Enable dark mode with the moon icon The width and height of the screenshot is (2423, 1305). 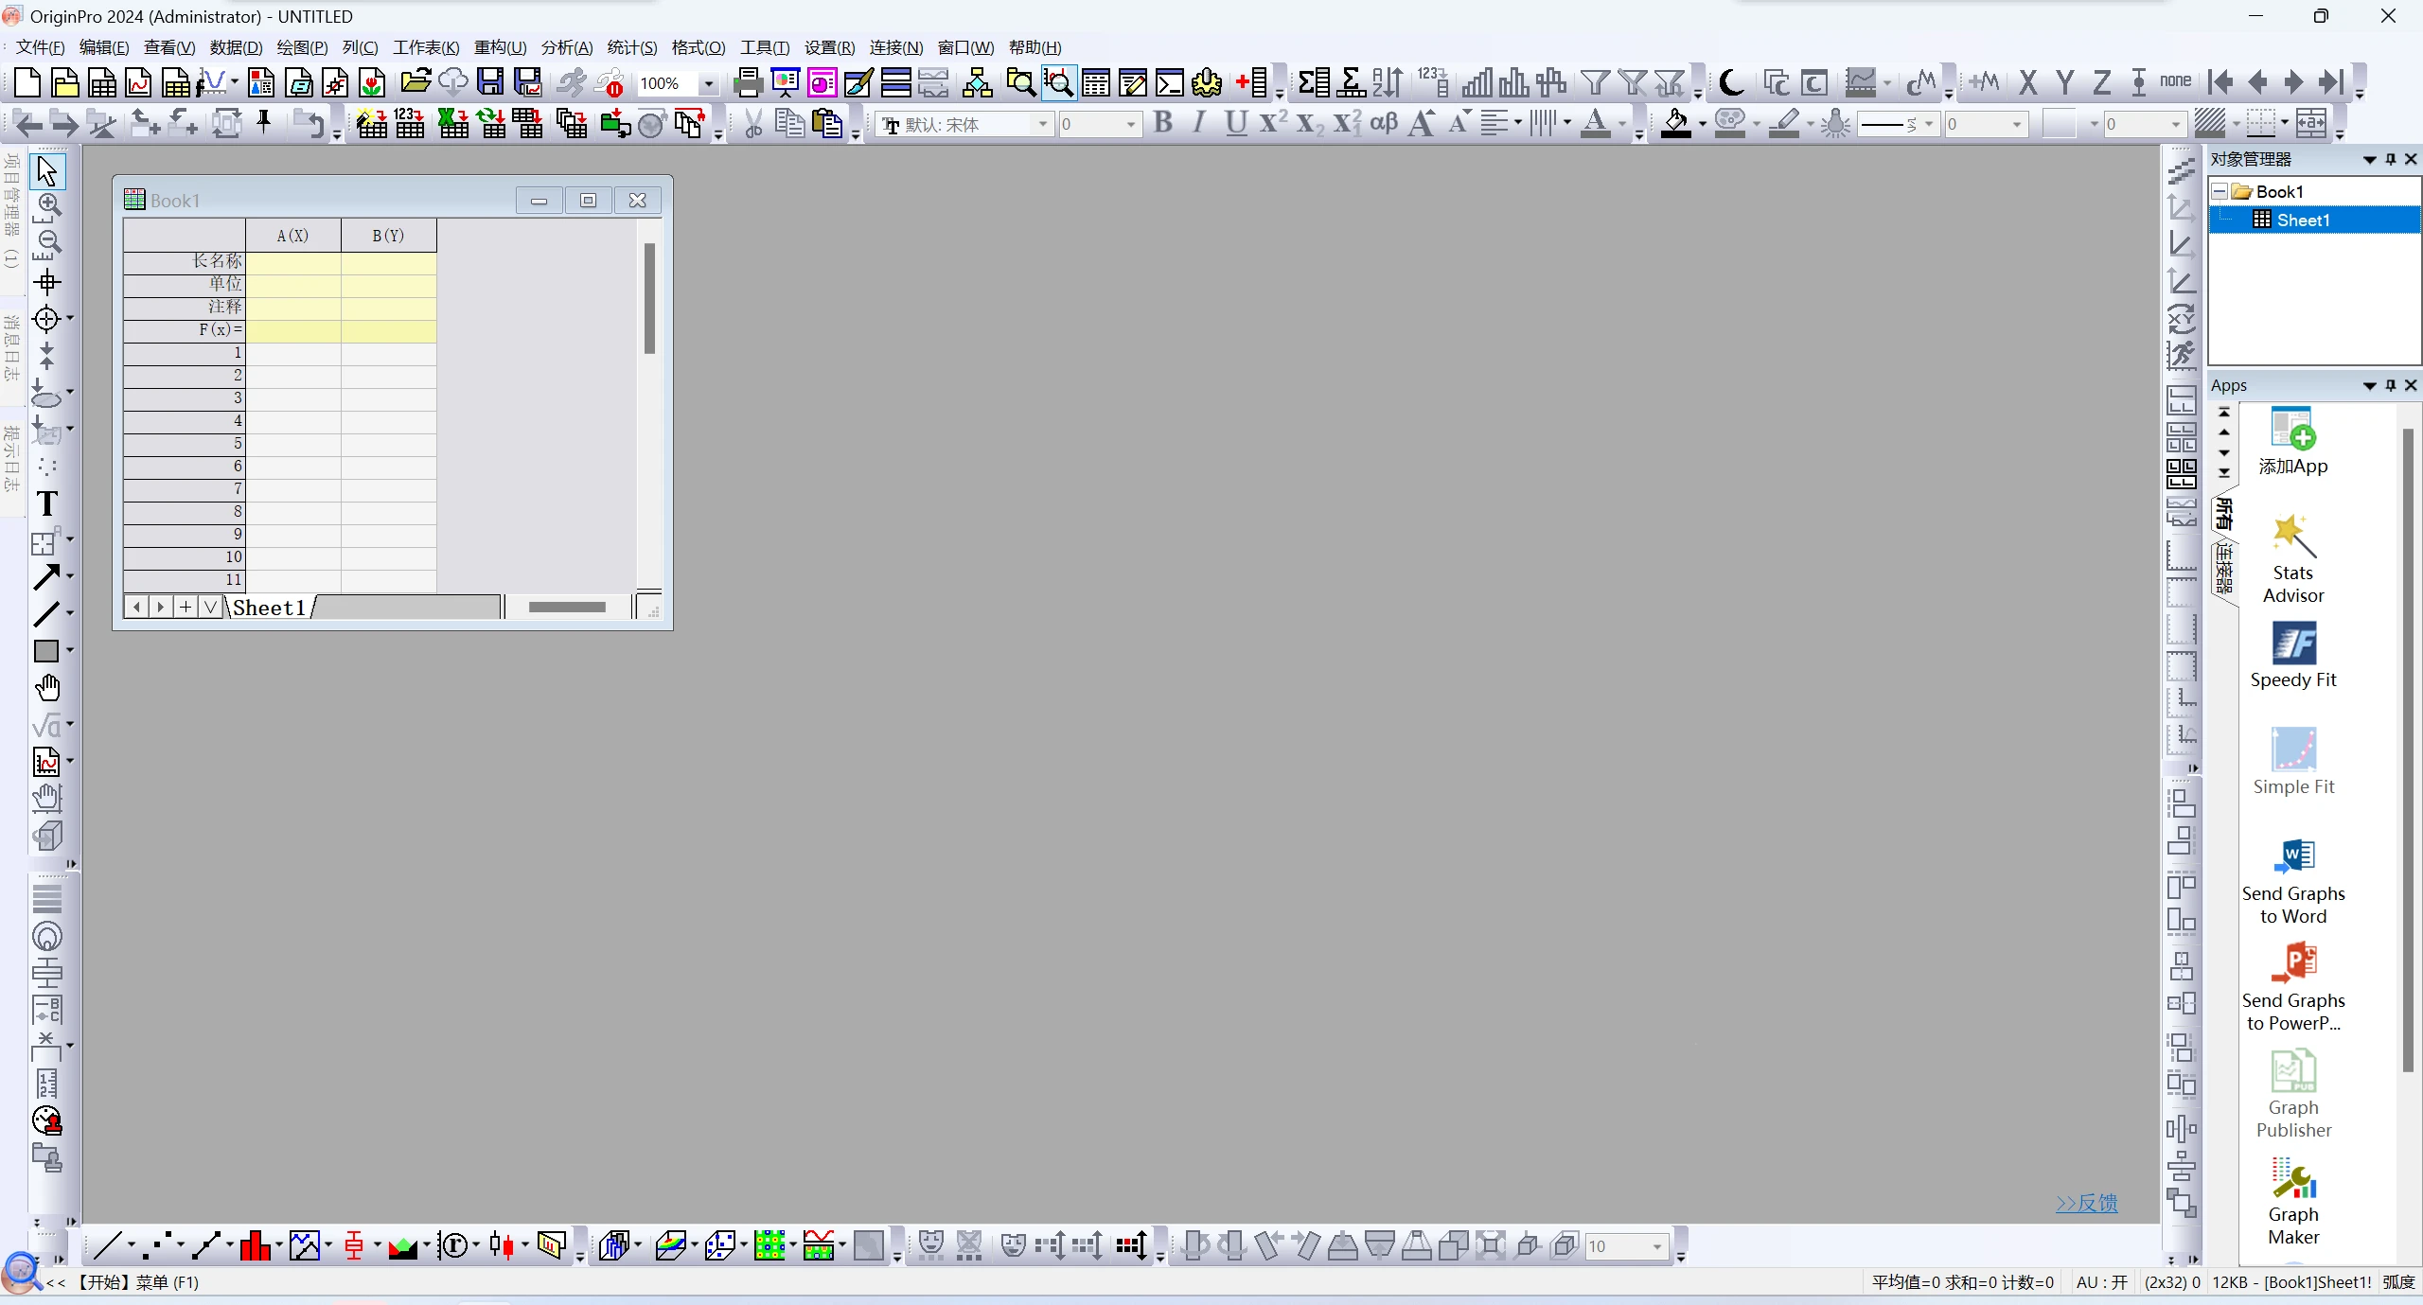tap(1730, 83)
